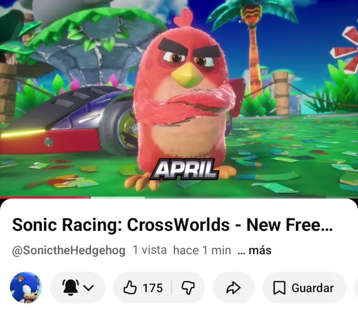The image size is (358, 311).
Task: Seek on the red video progress bar
Action: pos(45,198)
